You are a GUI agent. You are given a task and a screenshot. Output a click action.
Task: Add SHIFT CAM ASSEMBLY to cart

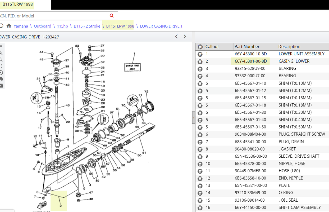(x=200, y=207)
